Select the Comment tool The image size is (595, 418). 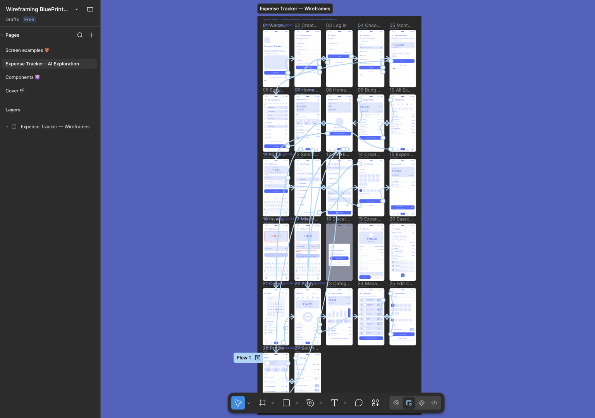tap(359, 403)
